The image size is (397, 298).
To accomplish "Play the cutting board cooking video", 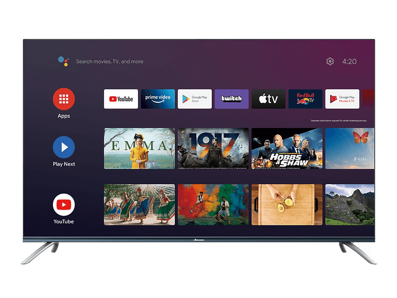I will [x=286, y=204].
